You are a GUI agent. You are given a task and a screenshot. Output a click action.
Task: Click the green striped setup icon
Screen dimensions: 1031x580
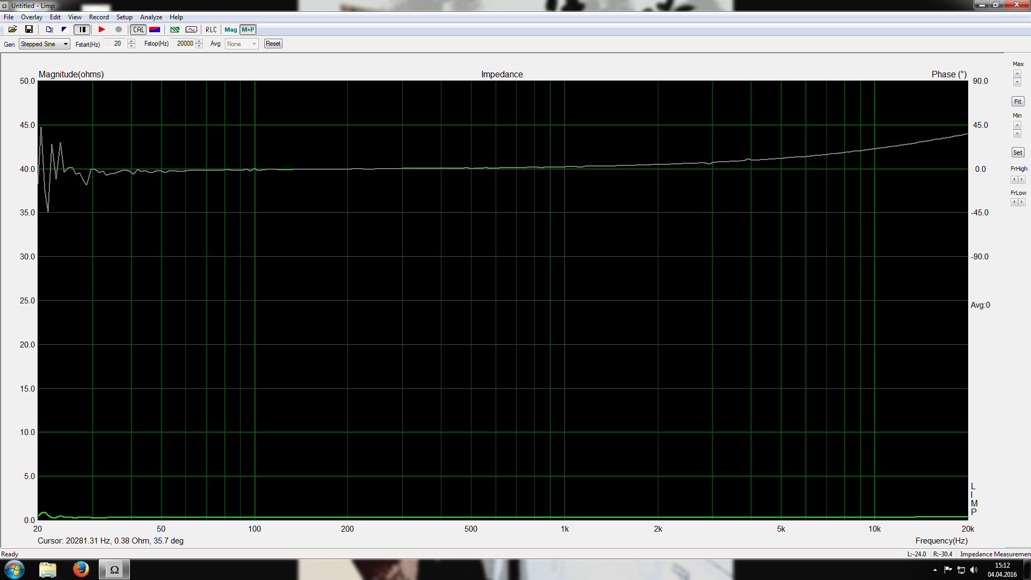[175, 30]
